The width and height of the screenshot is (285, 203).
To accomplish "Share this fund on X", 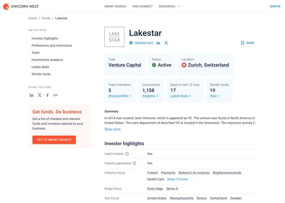I will [40, 95].
